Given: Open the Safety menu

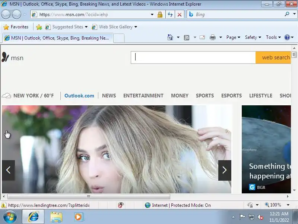Looking at the screenshot, I should pos(253,37).
